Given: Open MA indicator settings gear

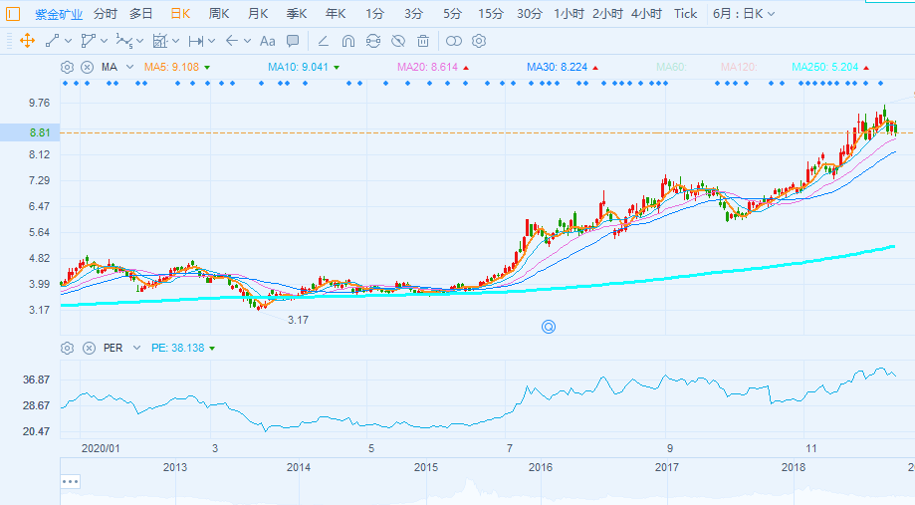Looking at the screenshot, I should 67,67.
